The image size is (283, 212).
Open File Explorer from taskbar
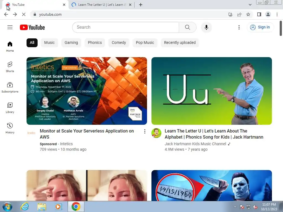[42, 206]
